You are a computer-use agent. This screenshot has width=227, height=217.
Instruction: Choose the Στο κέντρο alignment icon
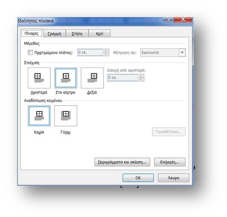click(66, 78)
